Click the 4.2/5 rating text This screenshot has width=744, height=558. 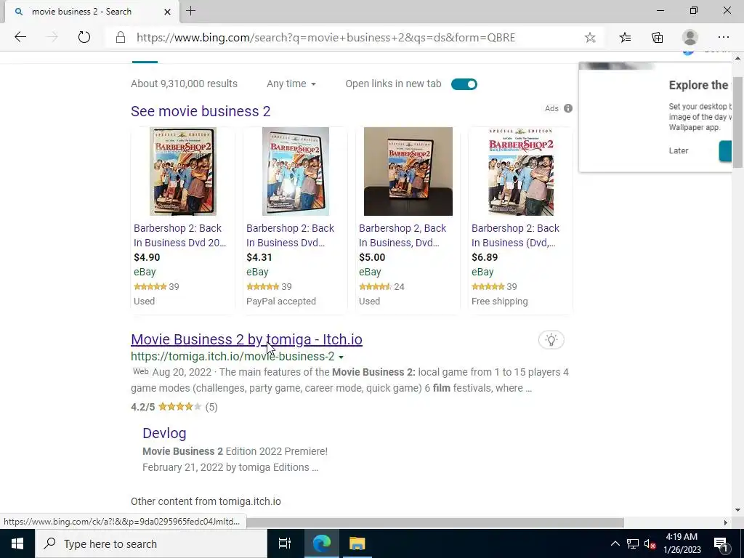coord(143,407)
